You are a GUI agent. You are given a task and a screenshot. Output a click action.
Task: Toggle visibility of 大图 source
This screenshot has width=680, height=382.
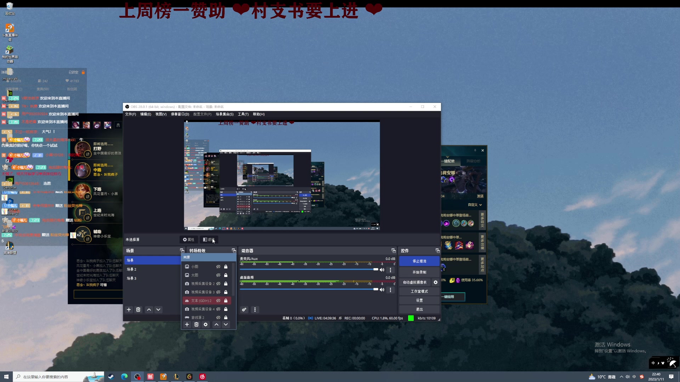click(219, 275)
